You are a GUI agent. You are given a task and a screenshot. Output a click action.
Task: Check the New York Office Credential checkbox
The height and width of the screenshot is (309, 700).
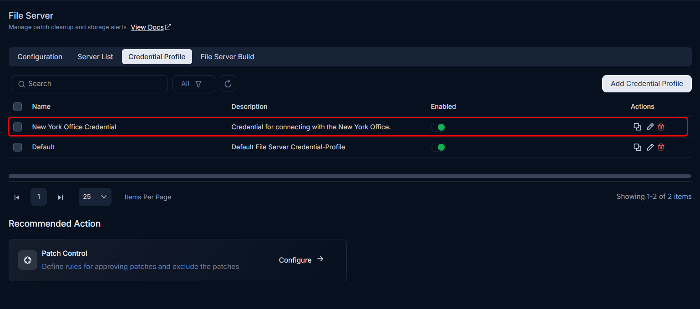click(x=17, y=127)
